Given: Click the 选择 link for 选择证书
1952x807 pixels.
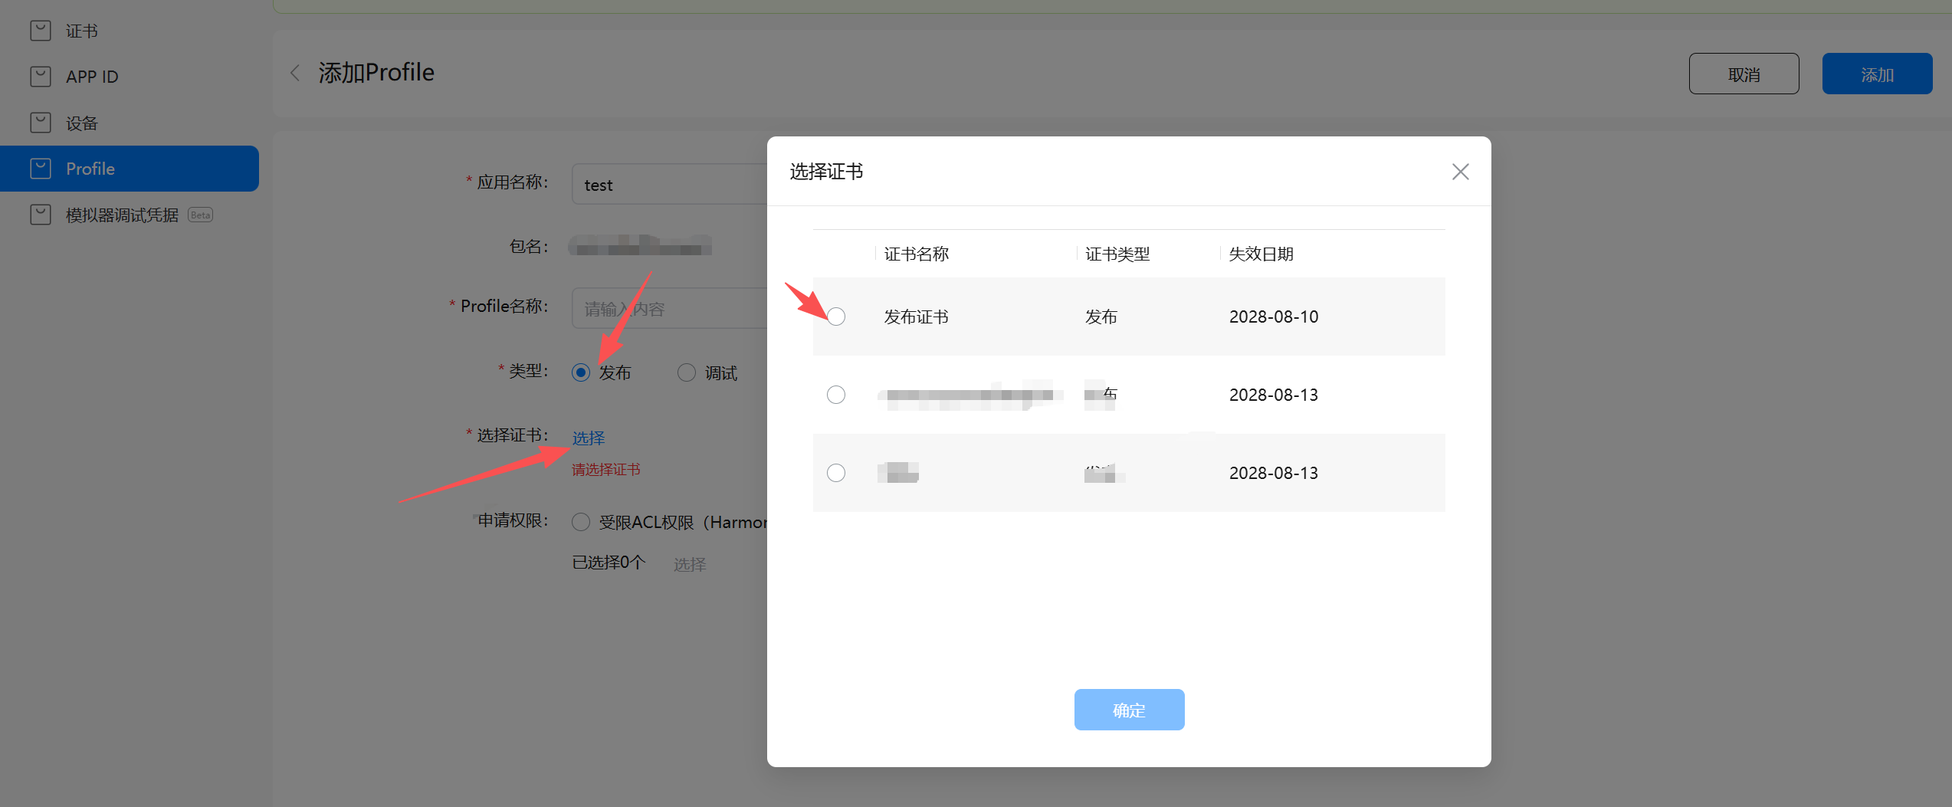Looking at the screenshot, I should pos(588,438).
